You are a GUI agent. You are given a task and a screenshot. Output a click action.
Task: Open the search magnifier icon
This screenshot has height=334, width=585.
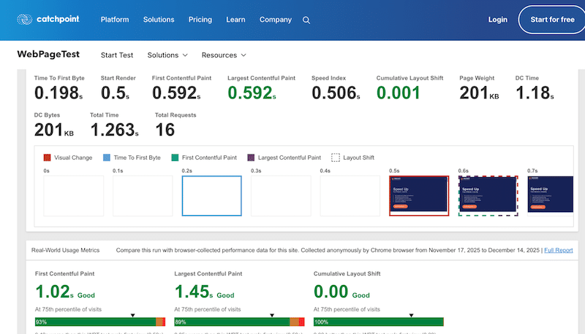[x=306, y=20]
